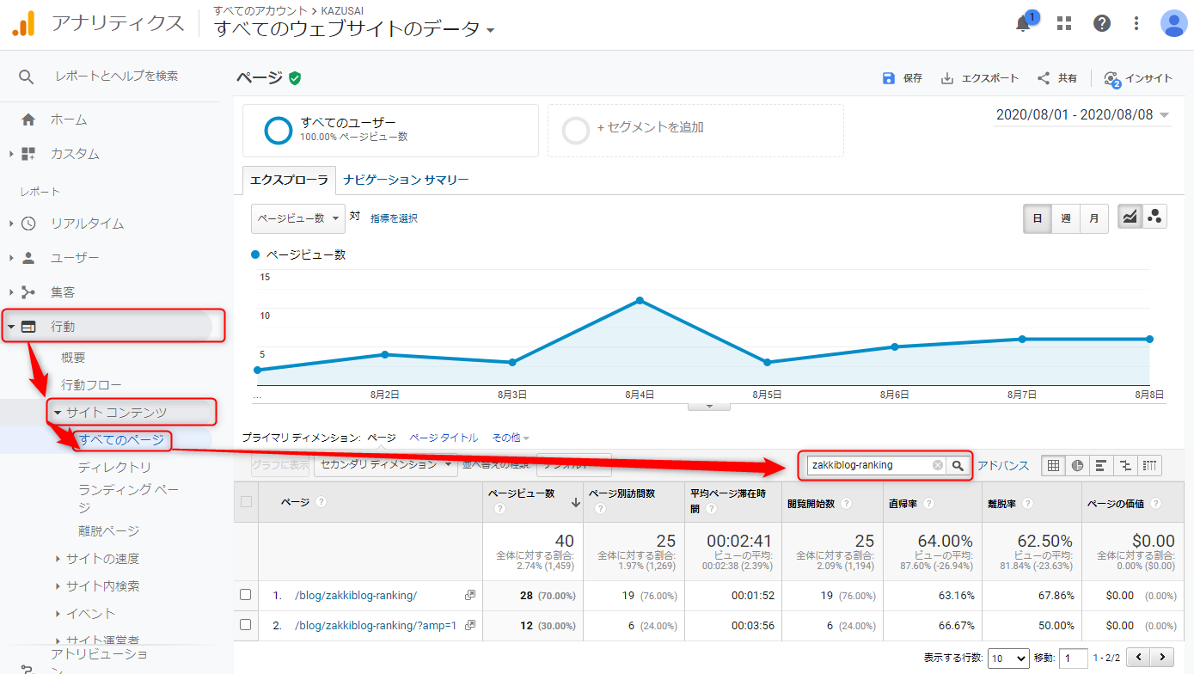Select the comparison view icon
The image size is (1194, 674).
pyautogui.click(x=1125, y=466)
